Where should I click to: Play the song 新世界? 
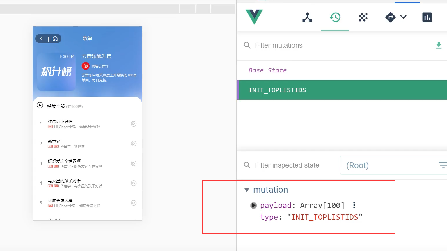(134, 144)
